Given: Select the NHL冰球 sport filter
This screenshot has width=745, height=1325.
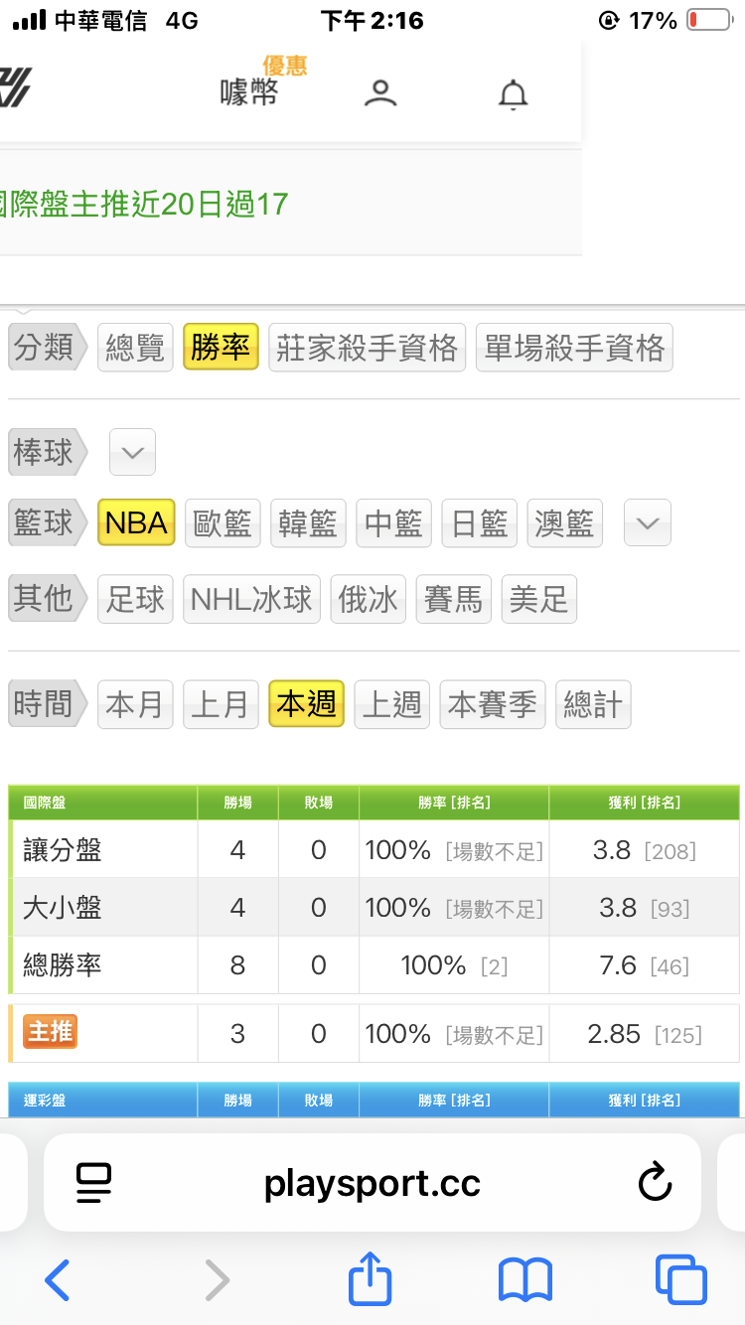Looking at the screenshot, I should 251,599.
